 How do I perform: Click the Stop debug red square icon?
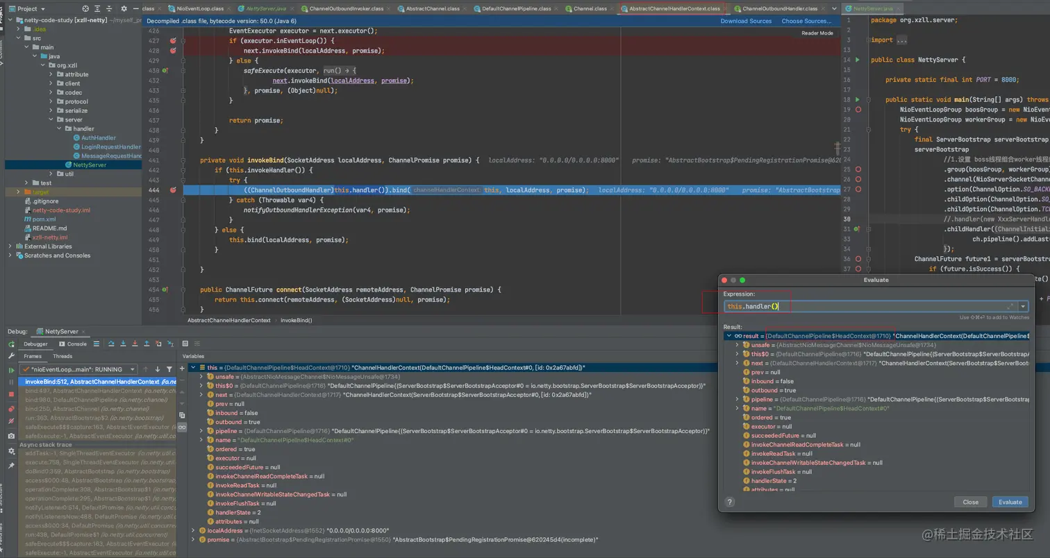click(11, 394)
